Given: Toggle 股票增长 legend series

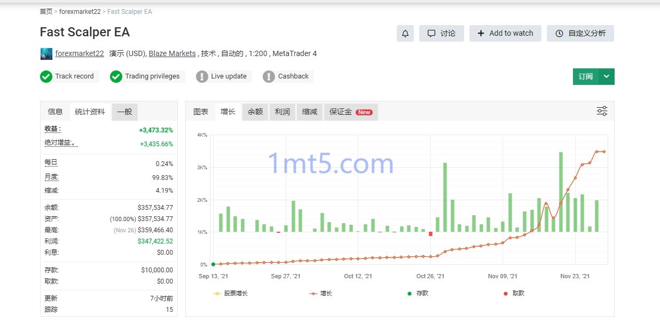Looking at the screenshot, I should [x=230, y=293].
